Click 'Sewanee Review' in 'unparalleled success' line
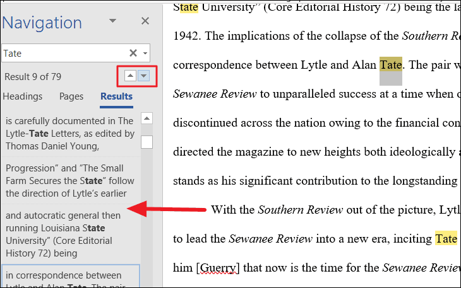The image size is (461, 288). pyautogui.click(x=215, y=94)
